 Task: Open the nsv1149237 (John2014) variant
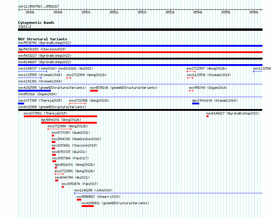37,68
